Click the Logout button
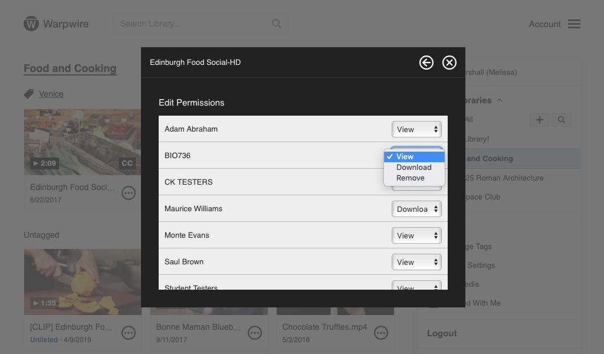Image resolution: width=604 pixels, height=354 pixels. click(442, 333)
